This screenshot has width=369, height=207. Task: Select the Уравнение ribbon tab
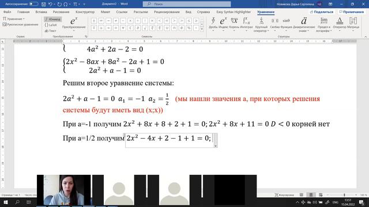(266, 11)
